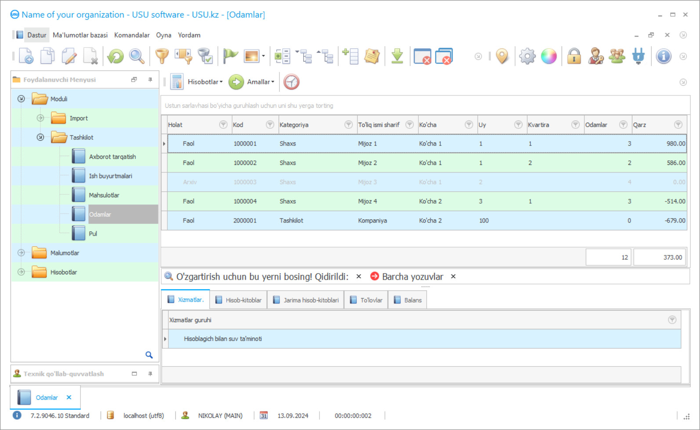This screenshot has height=430, width=700.
Task: Open Mahsulotlar module
Action: pos(104,195)
